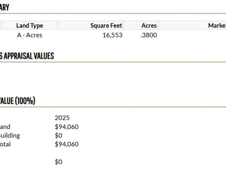Screen dimensions: 226x169
Task: Click the divider line under Appraisal Values
Action: click(113, 62)
